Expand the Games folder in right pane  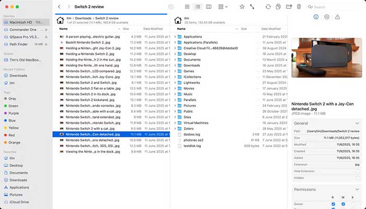175,71
